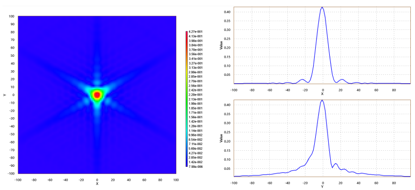Image resolution: width=415 pixels, height=190 pixels.
Task: Click the X axis title under the top profile plot
Action: point(322,94)
